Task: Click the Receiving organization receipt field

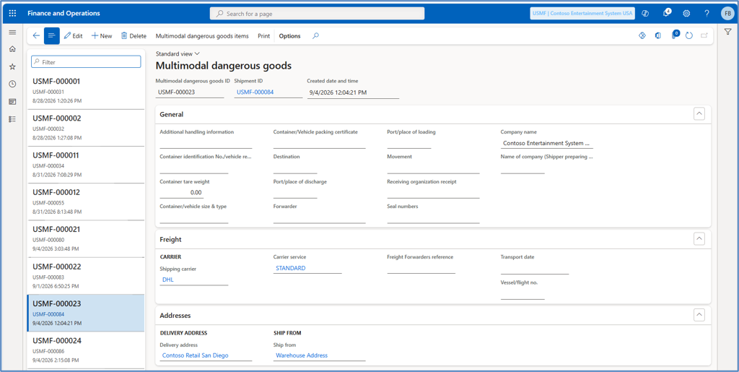Action: [433, 192]
